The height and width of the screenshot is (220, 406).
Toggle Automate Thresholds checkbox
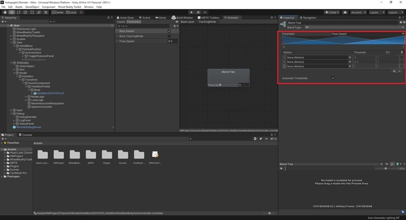click(x=333, y=78)
